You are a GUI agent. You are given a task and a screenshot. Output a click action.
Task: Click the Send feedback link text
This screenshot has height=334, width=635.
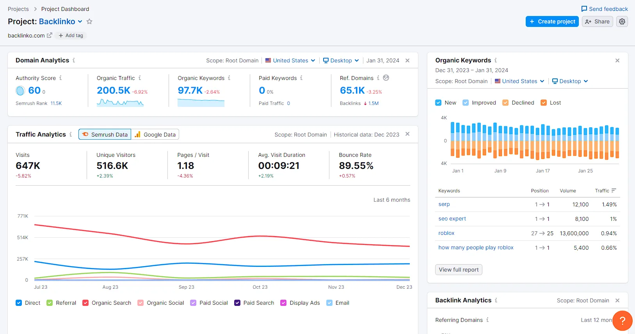608,9
